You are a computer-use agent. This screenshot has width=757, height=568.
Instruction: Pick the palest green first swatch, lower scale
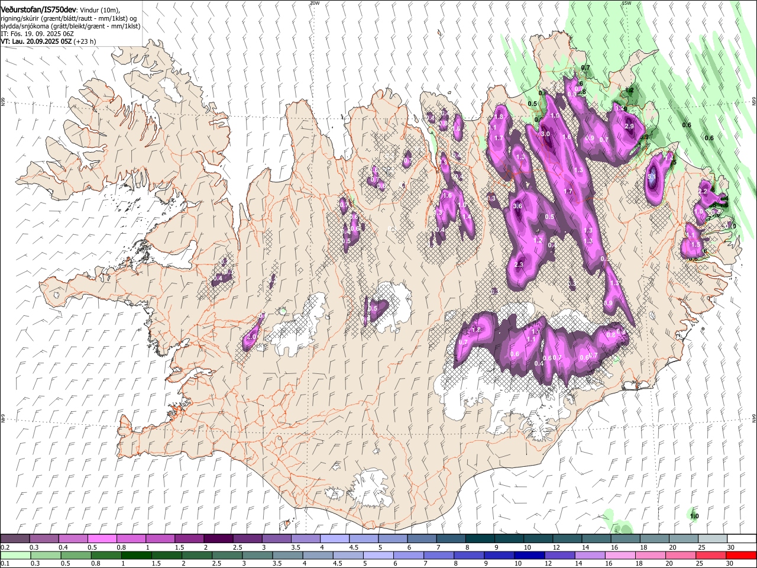point(15,555)
